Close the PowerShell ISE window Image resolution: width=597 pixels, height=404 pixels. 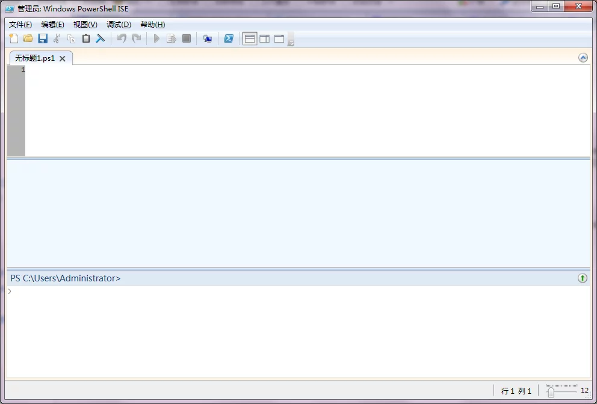(x=578, y=7)
